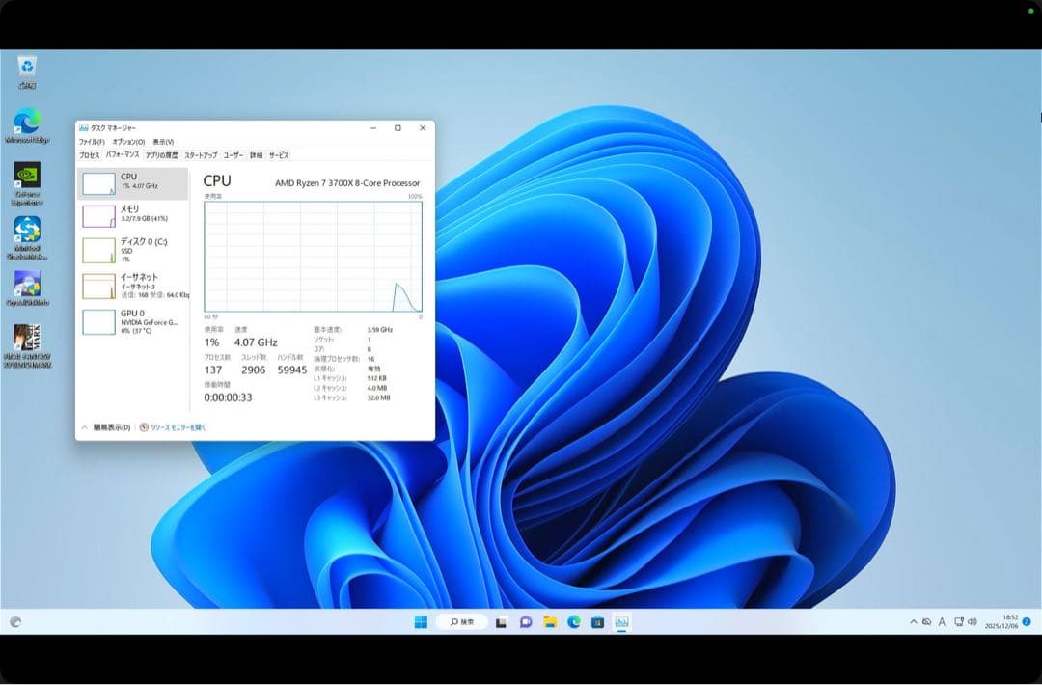1042x685 pixels.
Task: Click inside the taskbar search field
Action: 461,622
